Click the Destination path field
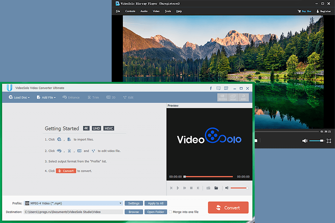This screenshot has height=223, width=335. click(x=74, y=212)
